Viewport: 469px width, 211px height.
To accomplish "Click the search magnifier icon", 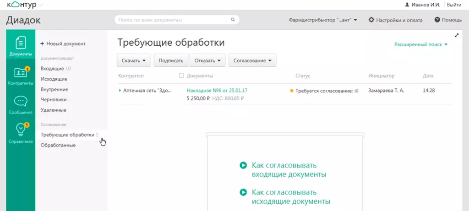I will (x=233, y=20).
